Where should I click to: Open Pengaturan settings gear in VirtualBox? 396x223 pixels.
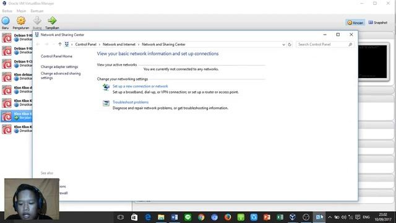[x=21, y=20]
